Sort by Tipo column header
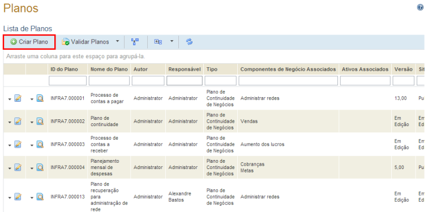Image resolution: width=428 pixels, height=212 pixels. pyautogui.click(x=212, y=70)
